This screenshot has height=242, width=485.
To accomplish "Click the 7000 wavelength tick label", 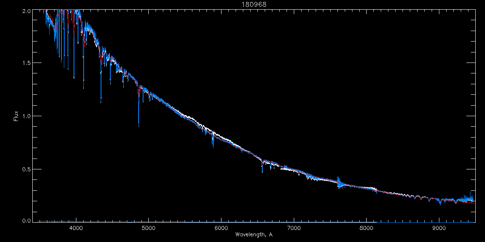I will pyautogui.click(x=294, y=227).
